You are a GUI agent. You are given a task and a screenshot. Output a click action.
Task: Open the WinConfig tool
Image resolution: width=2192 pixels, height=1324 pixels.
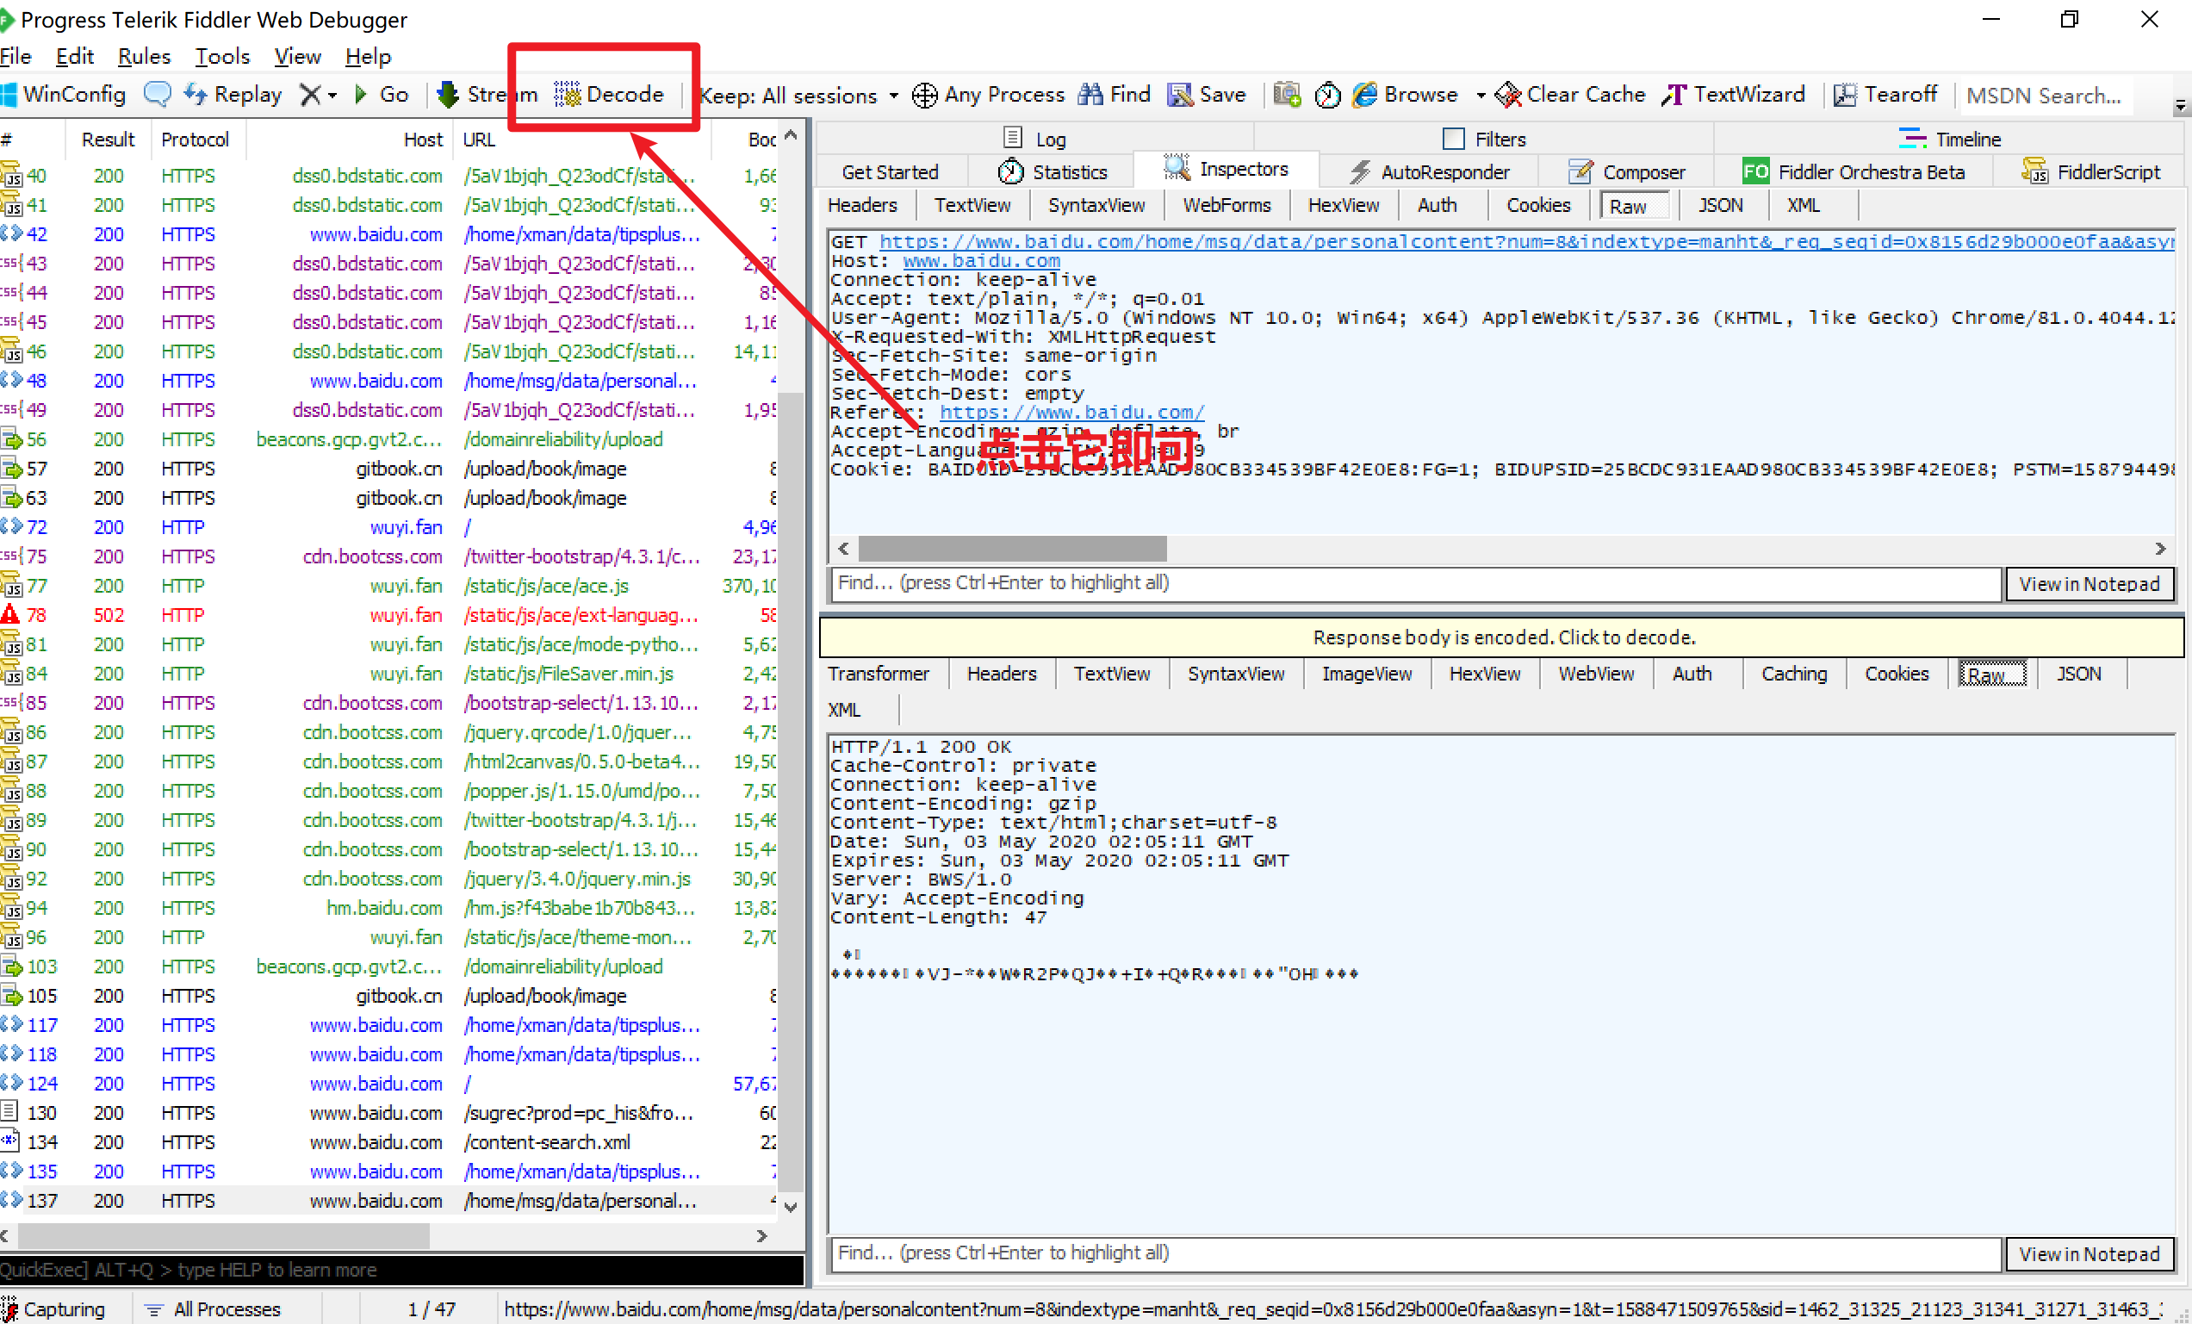(x=65, y=94)
